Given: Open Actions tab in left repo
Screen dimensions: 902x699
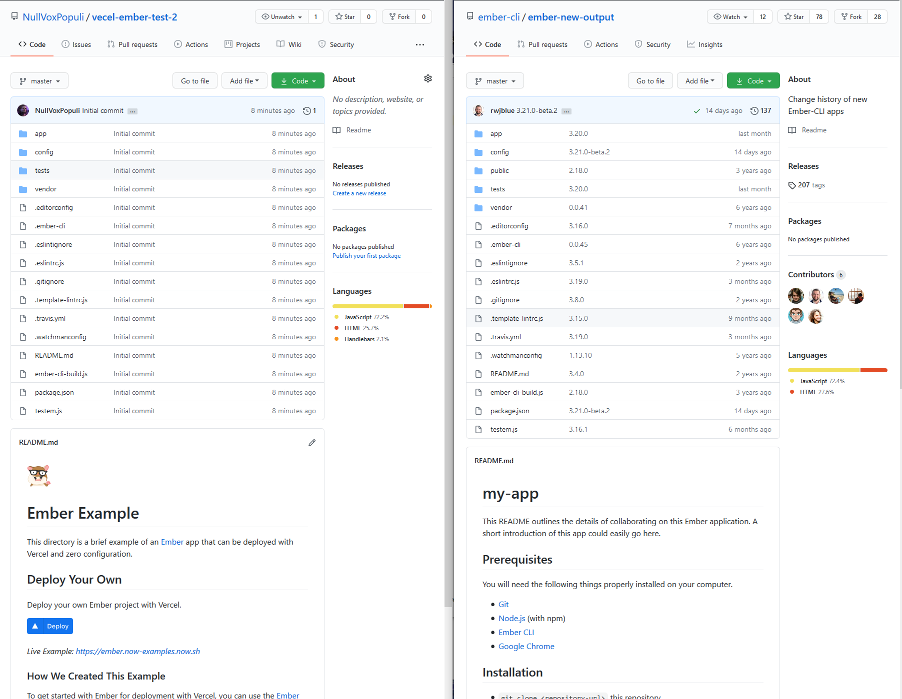Looking at the screenshot, I should point(191,44).
